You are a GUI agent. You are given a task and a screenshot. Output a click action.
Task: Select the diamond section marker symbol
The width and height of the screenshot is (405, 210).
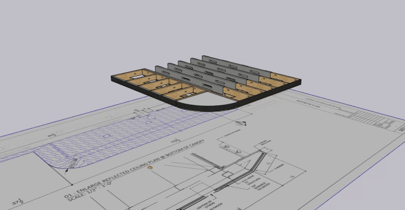(241, 123)
